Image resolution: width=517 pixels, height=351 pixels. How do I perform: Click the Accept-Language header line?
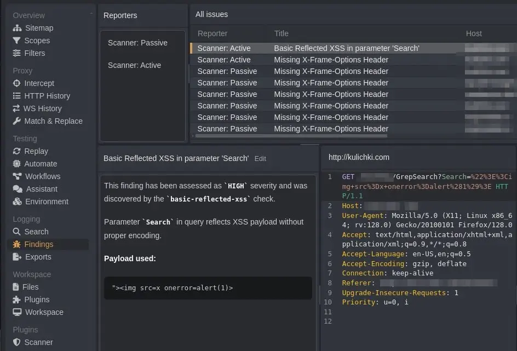click(x=406, y=254)
